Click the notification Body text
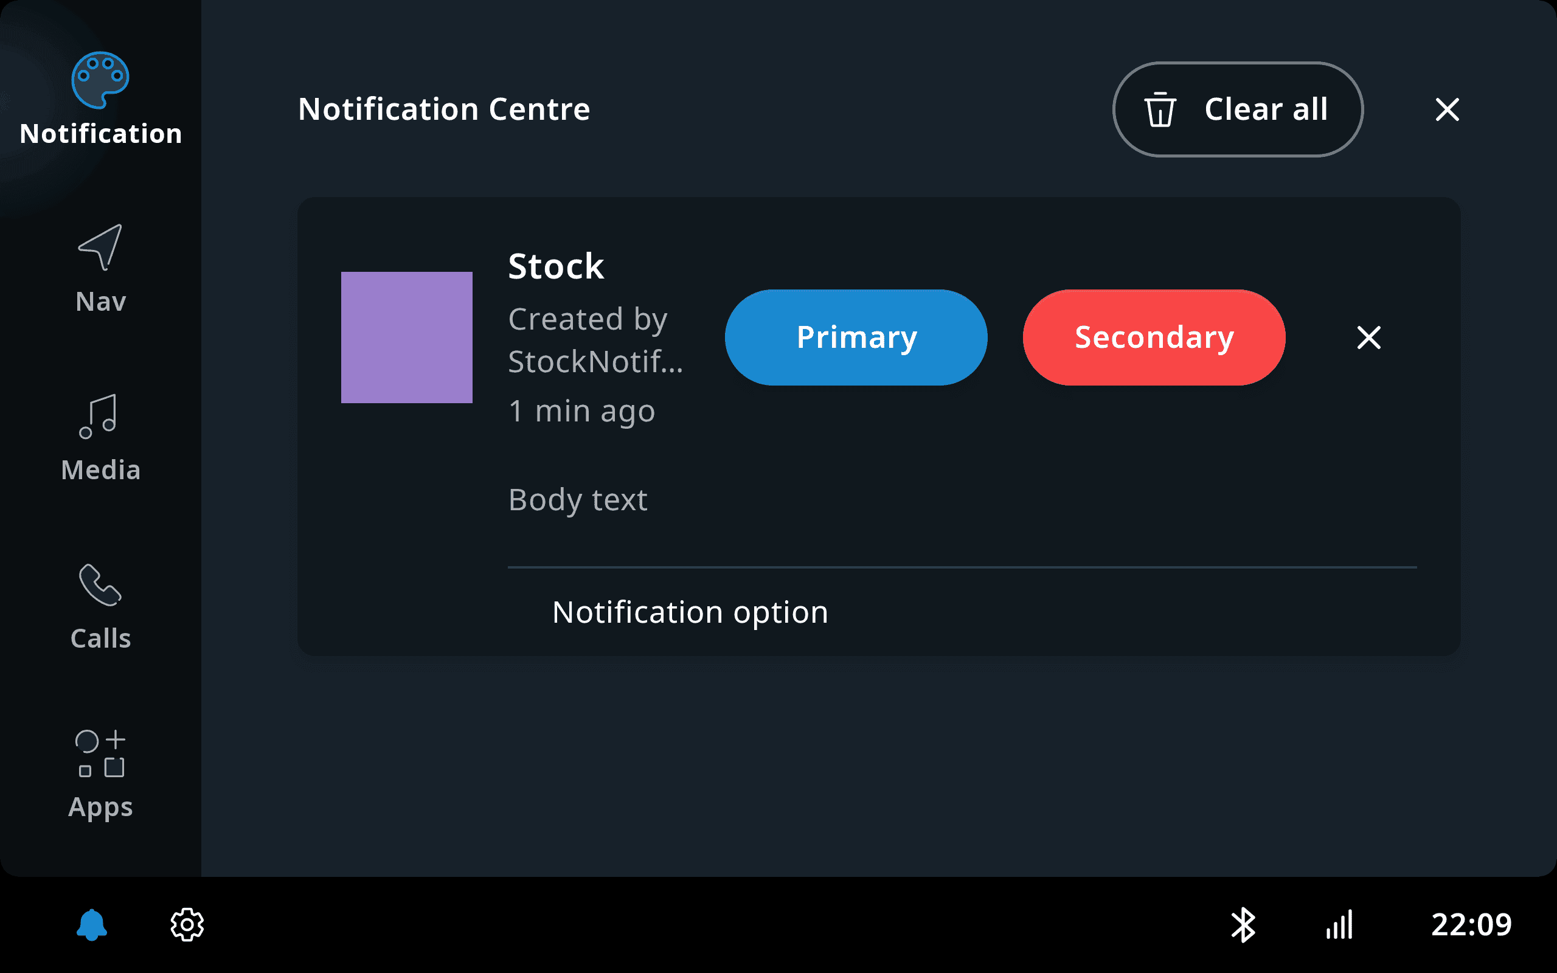 coord(577,500)
